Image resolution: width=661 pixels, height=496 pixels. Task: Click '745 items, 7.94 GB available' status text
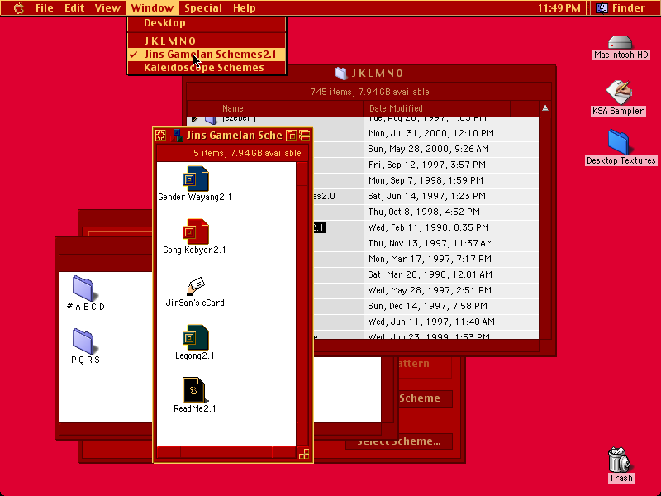coord(369,92)
